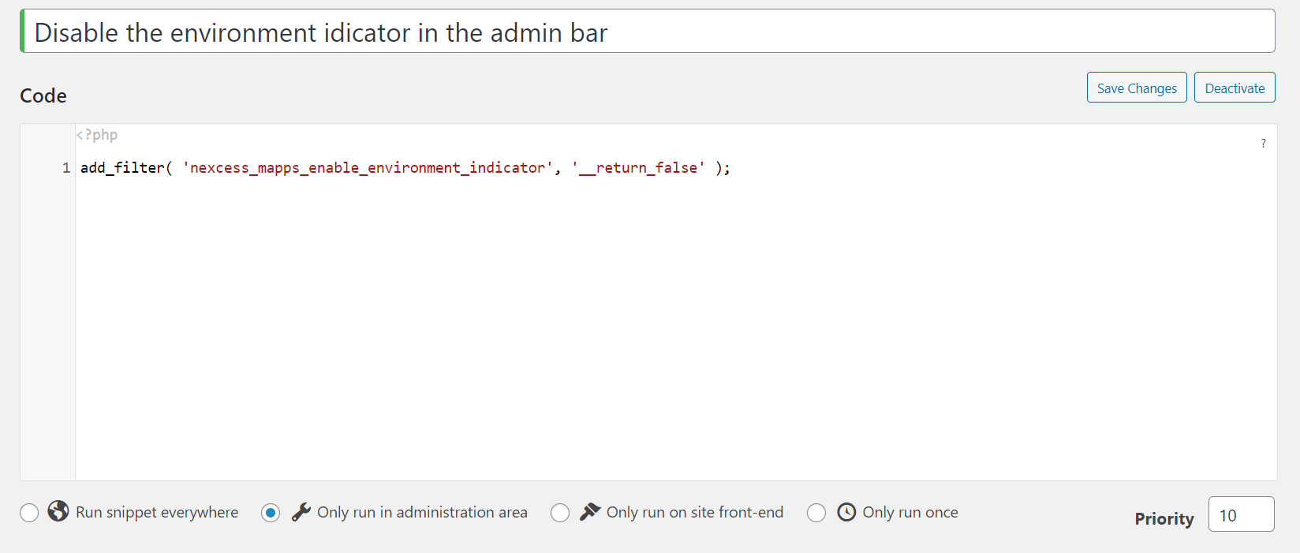Deactivate the snippet with the Deactivate button
This screenshot has height=553, width=1300.
(1234, 88)
